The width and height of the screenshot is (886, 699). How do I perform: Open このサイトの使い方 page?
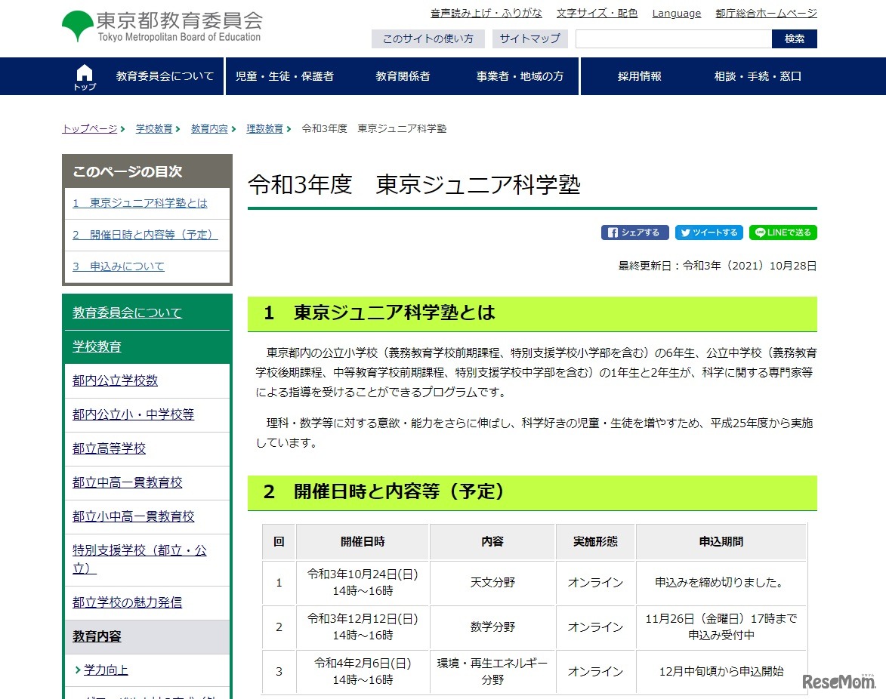[x=428, y=38]
